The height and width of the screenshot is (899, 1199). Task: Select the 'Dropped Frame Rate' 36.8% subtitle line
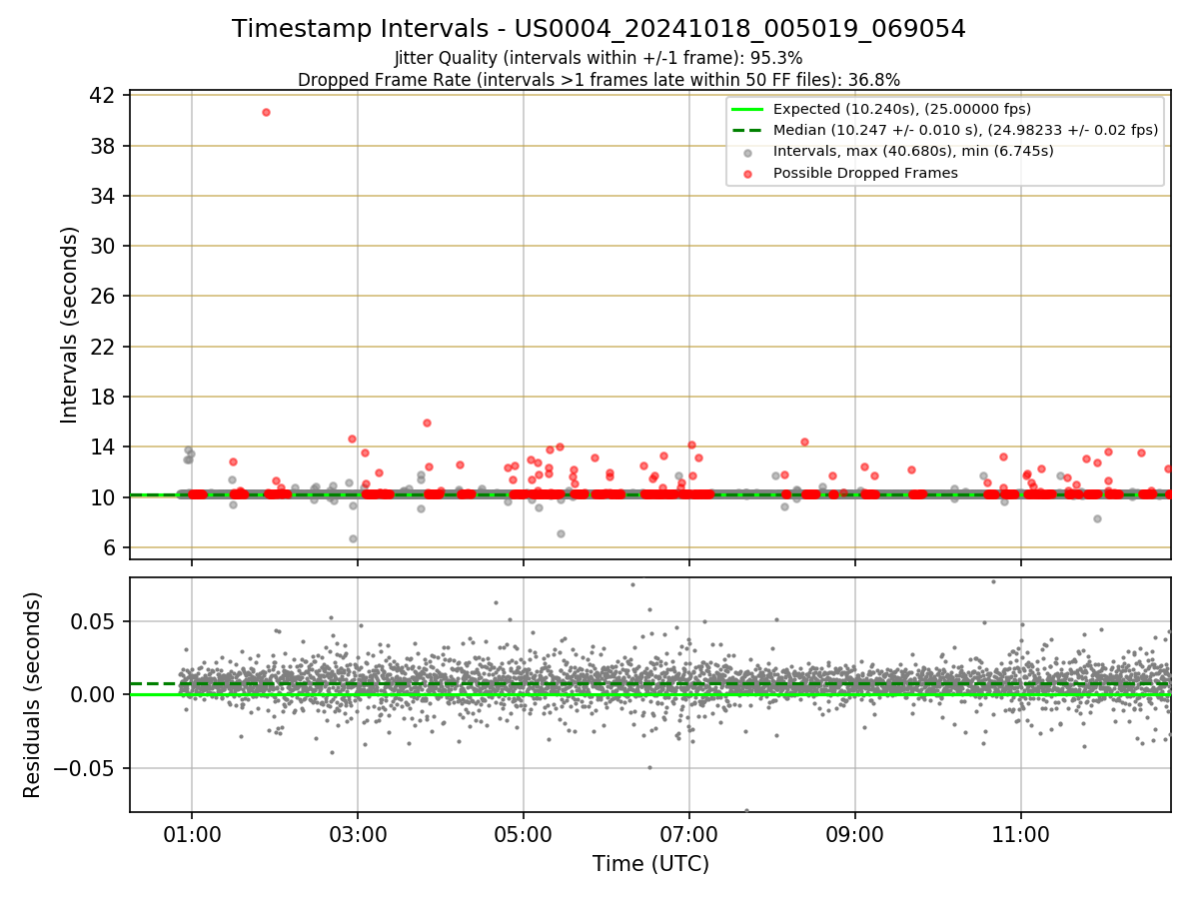(599, 80)
